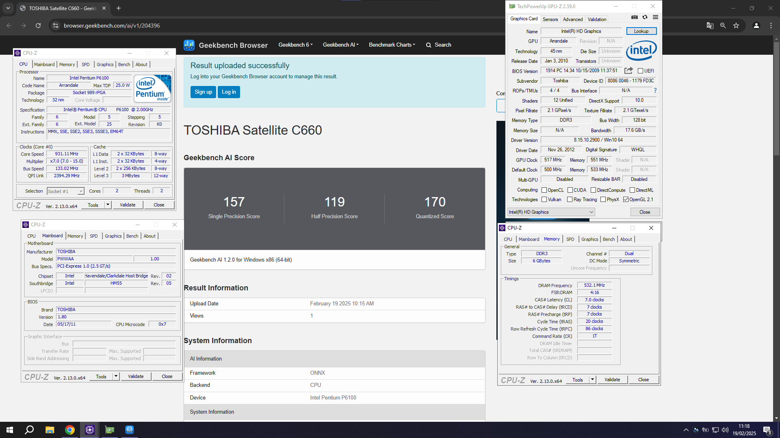Click GPU-Z refresh icon
Viewport: 780px width, 438px height.
coord(645,17)
